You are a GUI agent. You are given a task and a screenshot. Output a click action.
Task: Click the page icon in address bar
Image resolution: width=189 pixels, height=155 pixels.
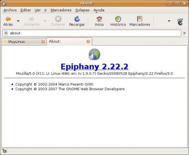6,33
